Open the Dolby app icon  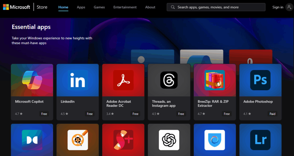(x=32, y=140)
